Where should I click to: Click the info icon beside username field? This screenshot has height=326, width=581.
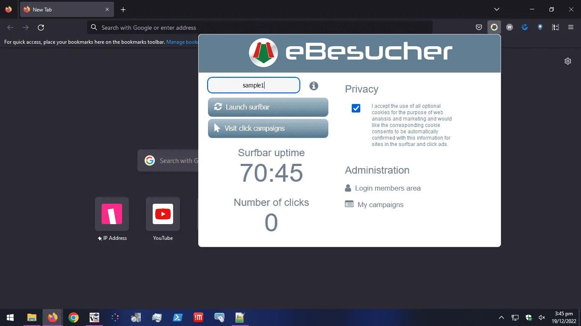tap(314, 86)
